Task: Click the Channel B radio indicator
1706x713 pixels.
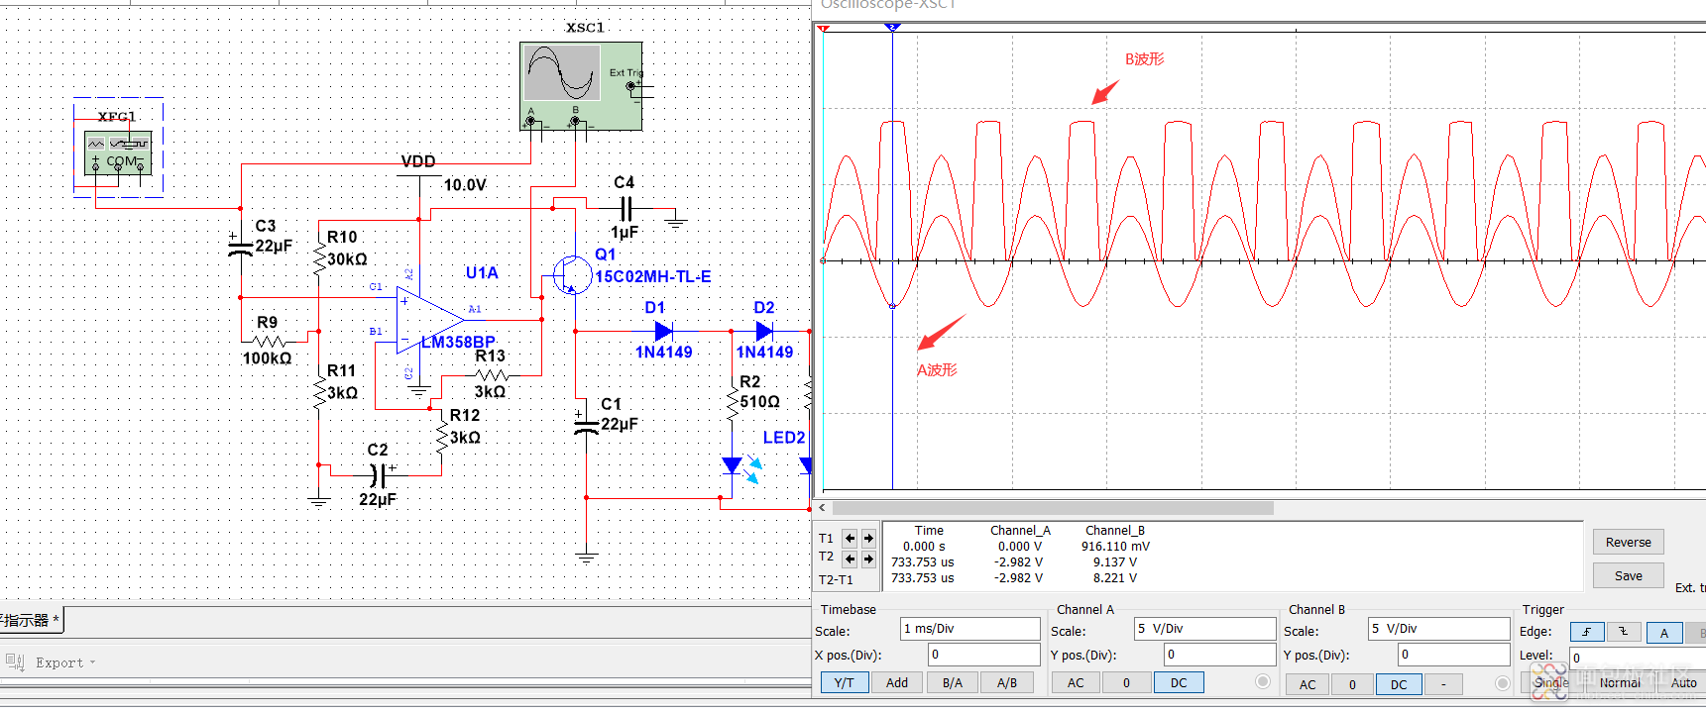Action: pyautogui.click(x=1503, y=682)
